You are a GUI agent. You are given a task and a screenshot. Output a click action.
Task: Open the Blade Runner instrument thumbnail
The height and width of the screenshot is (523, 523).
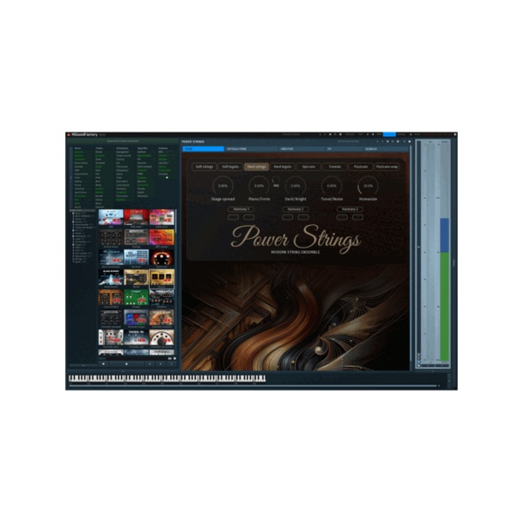111,277
